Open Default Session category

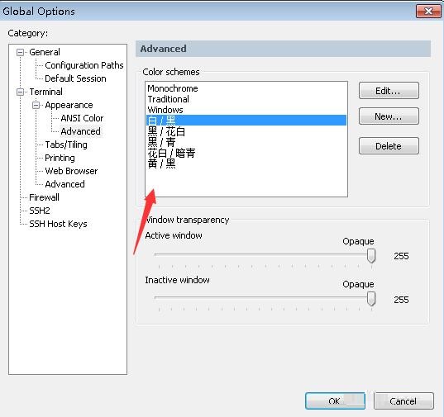click(75, 78)
